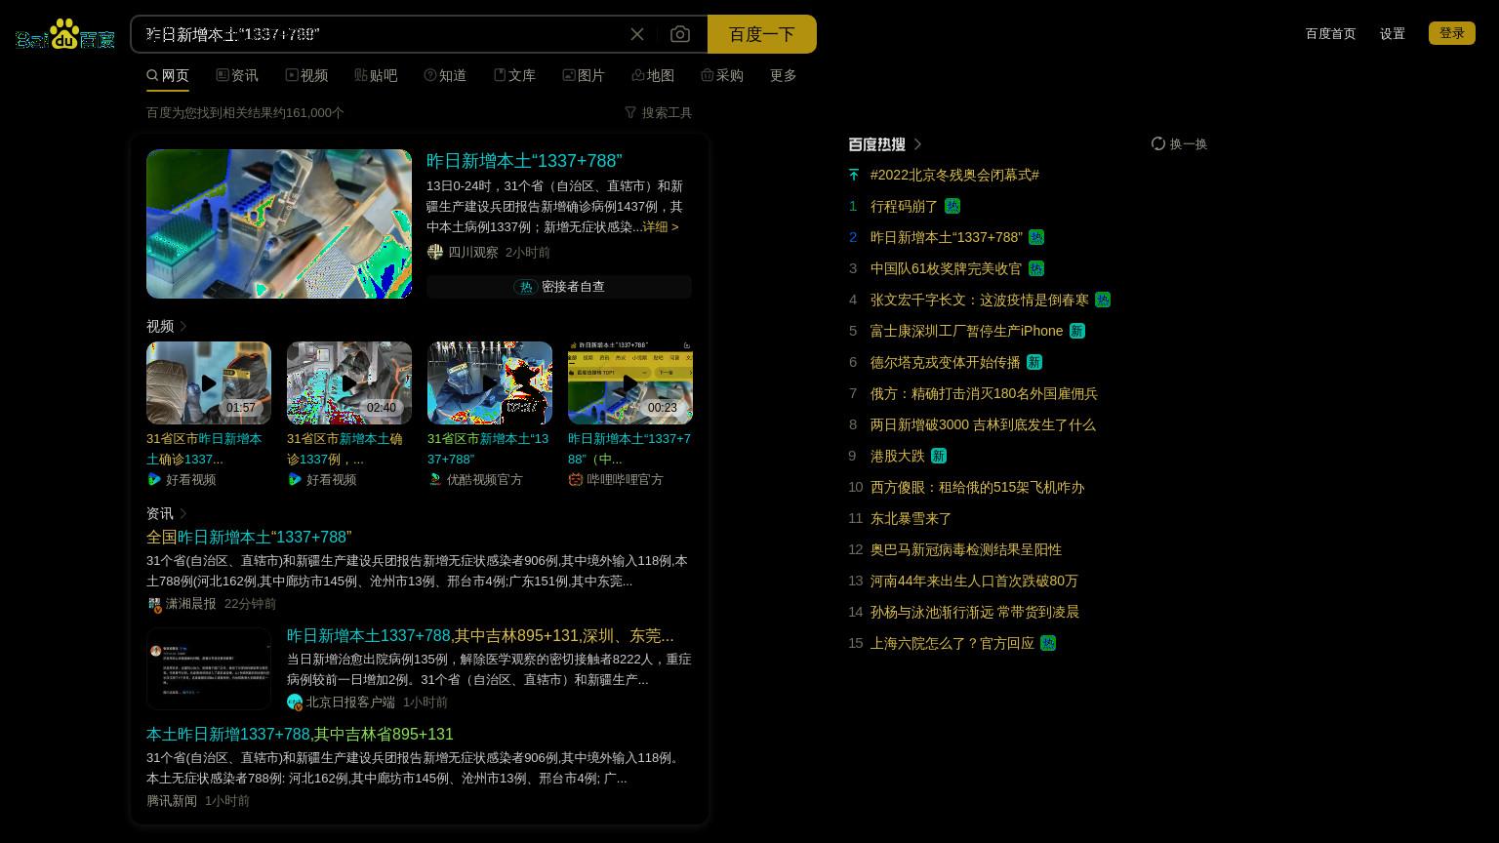Click the Baidu logo

[65, 34]
